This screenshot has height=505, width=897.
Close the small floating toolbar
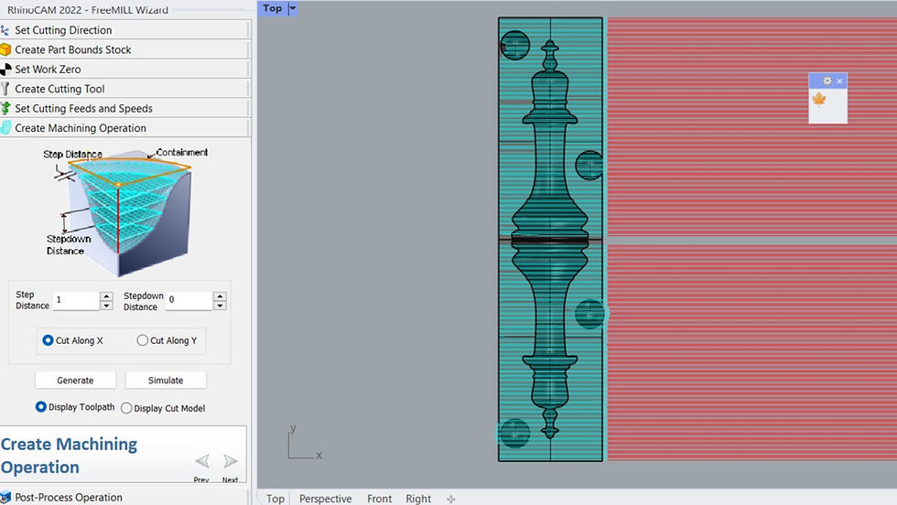coord(839,81)
